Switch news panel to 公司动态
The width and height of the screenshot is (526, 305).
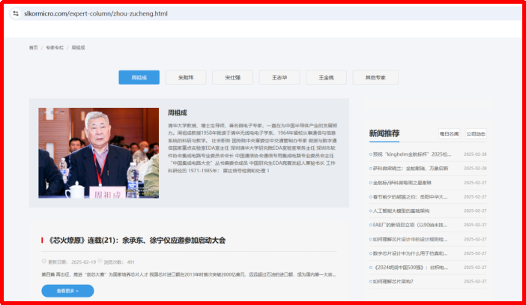click(476, 133)
